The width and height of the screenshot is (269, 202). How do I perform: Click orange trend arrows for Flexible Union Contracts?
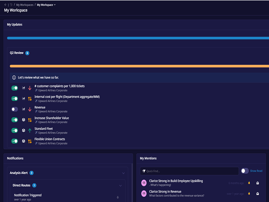[30, 141]
